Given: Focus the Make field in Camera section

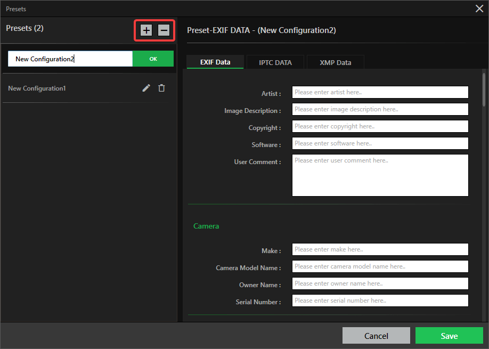Looking at the screenshot, I should (x=380, y=249).
